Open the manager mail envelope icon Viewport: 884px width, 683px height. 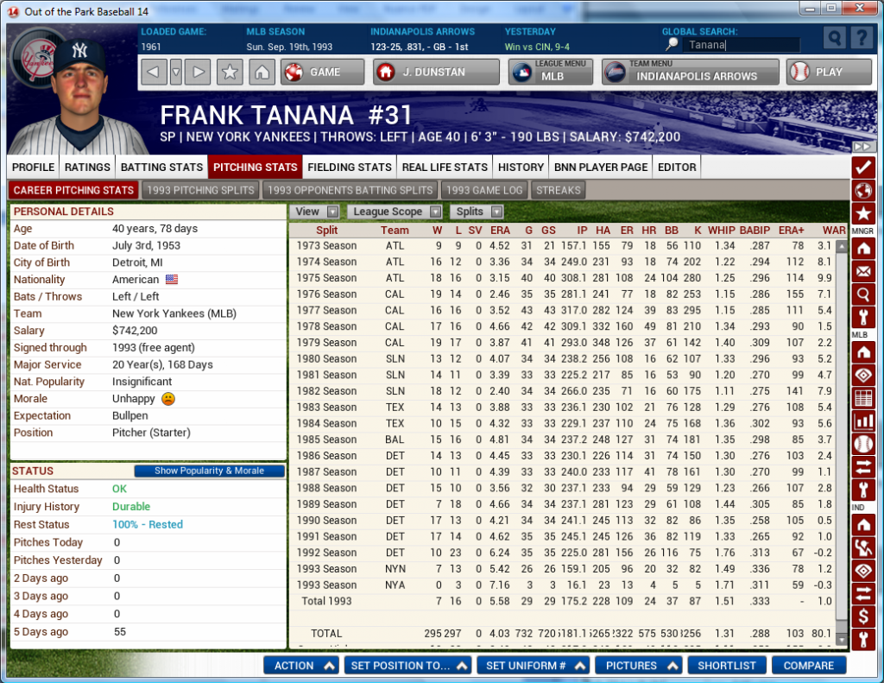[x=862, y=271]
